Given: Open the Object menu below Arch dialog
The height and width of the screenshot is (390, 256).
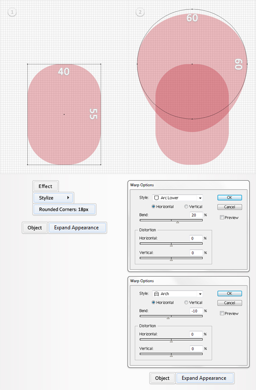Looking at the screenshot, I should coord(162,378).
